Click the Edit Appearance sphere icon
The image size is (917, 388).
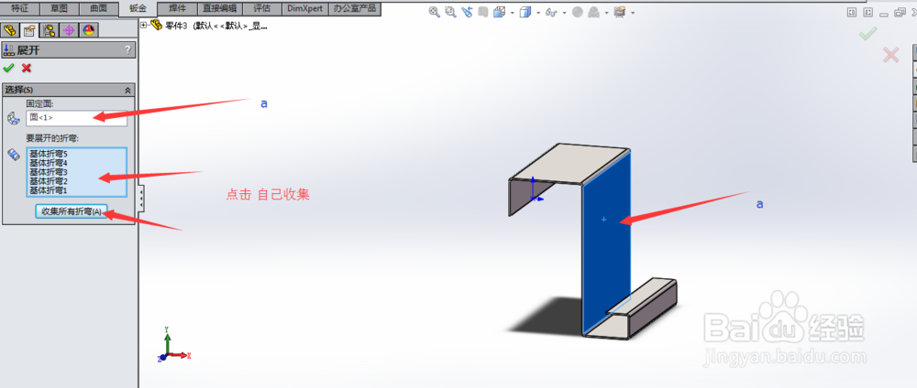[x=577, y=12]
